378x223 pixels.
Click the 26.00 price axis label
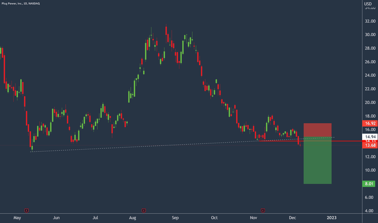pos(370,62)
